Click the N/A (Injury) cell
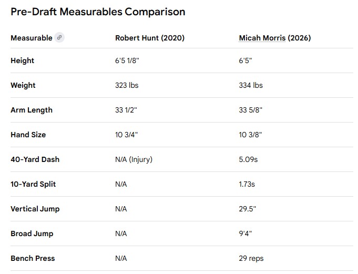 134,159
